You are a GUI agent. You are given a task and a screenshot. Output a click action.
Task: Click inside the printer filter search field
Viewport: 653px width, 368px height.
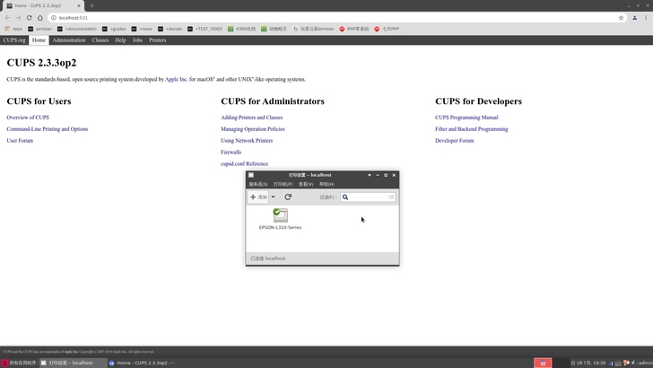368,197
